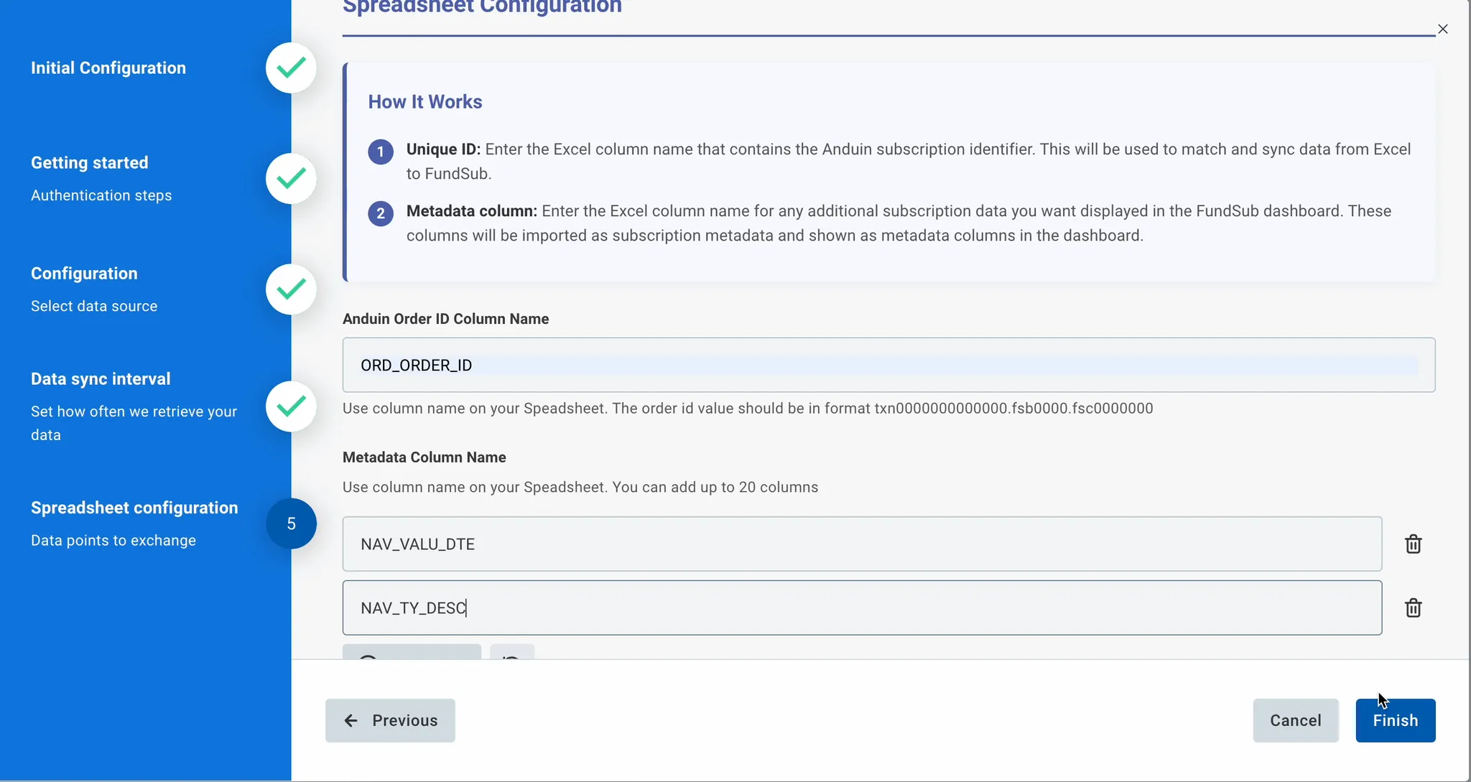Focus the Anduin Order ID column field
This screenshot has height=782, width=1471.
pyautogui.click(x=888, y=365)
